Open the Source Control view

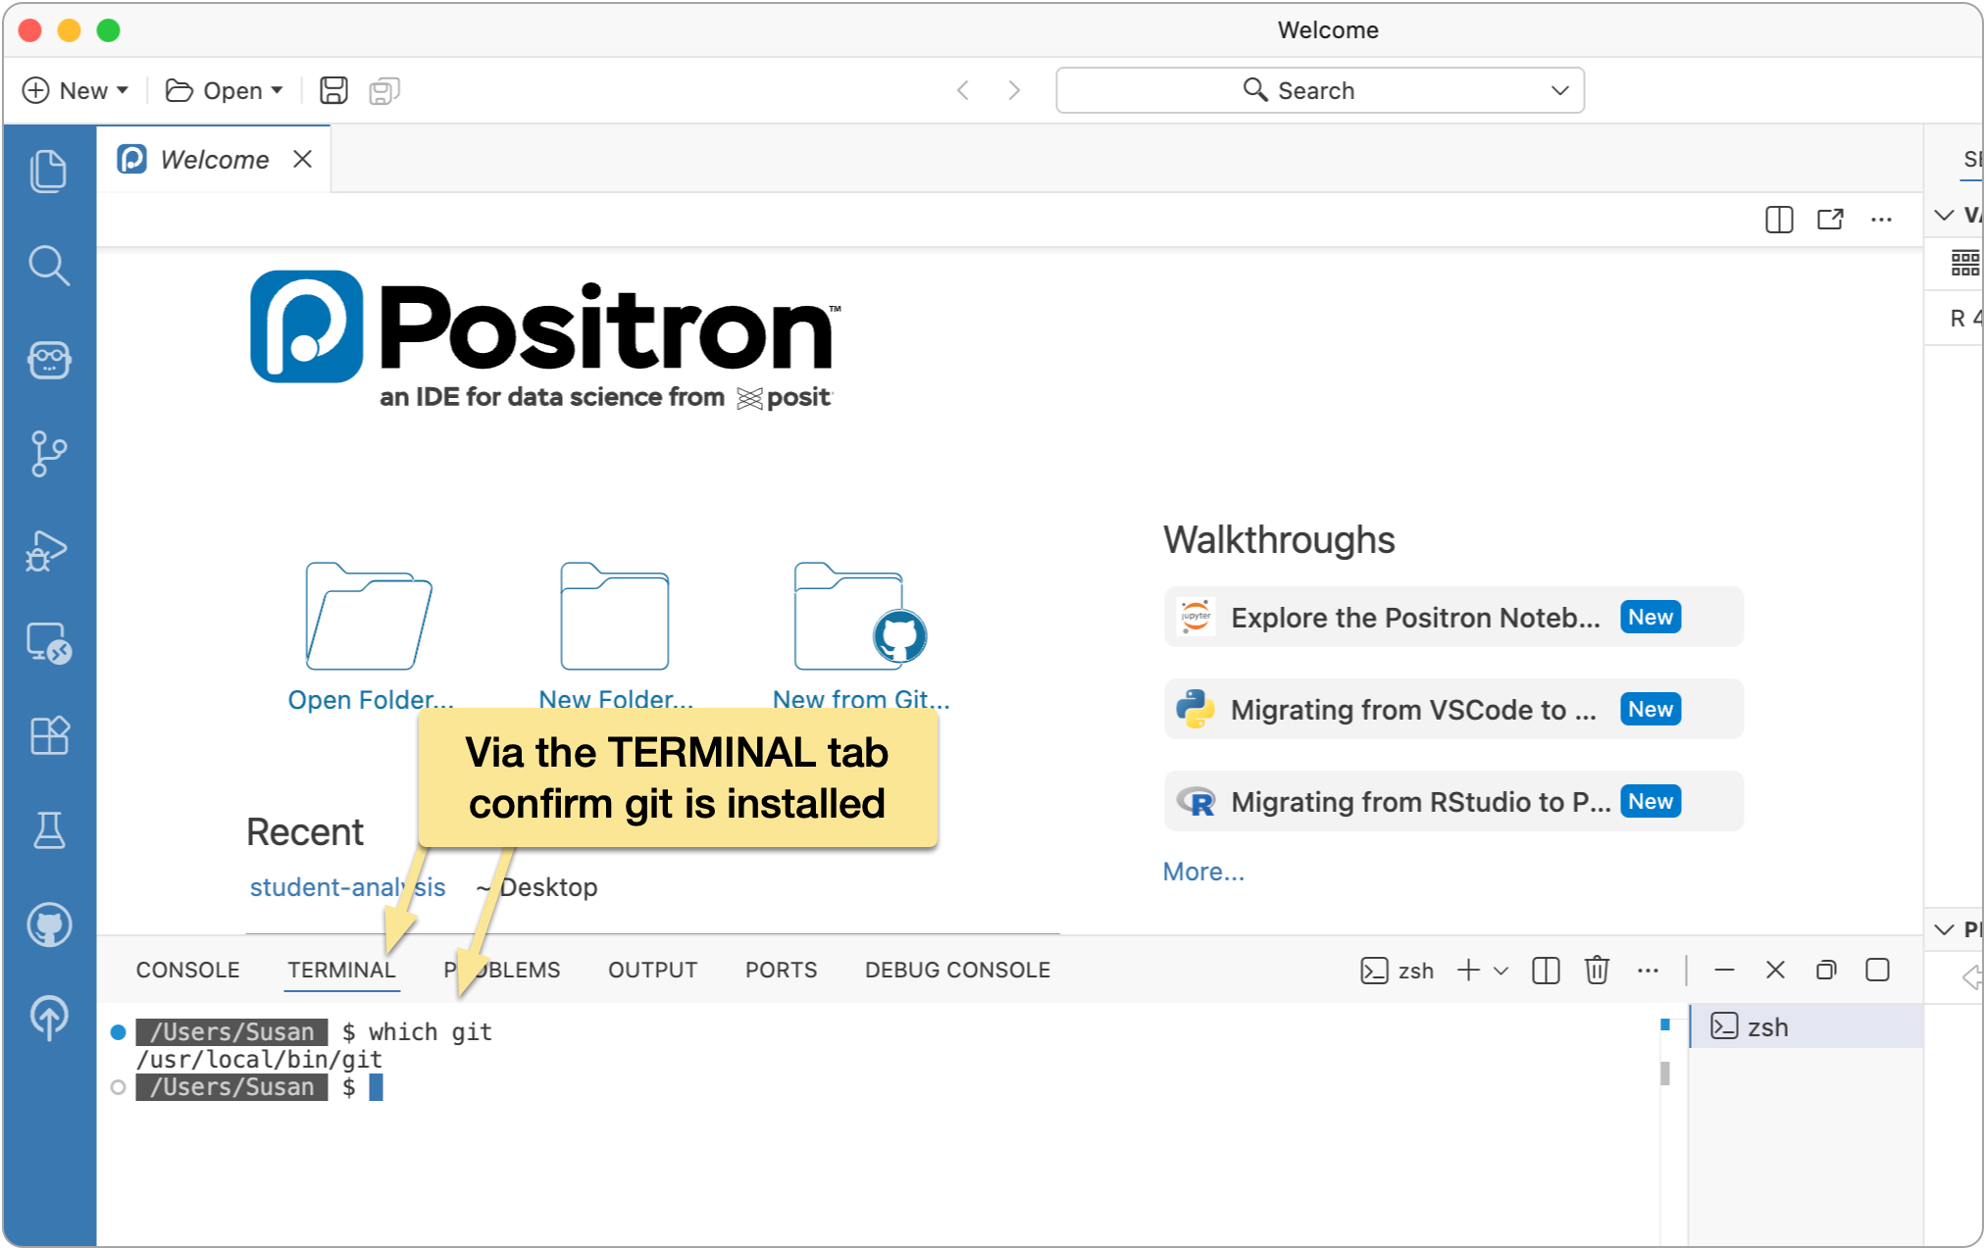[49, 454]
